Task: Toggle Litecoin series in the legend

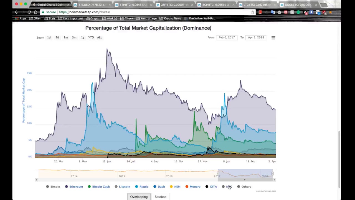Action: point(122,187)
